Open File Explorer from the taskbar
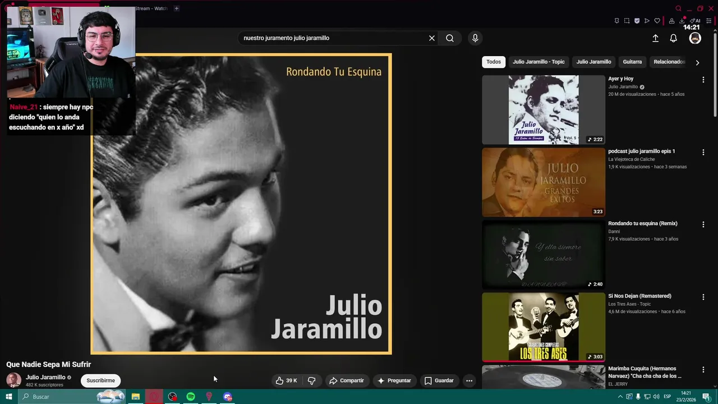The image size is (718, 404). pyautogui.click(x=135, y=397)
